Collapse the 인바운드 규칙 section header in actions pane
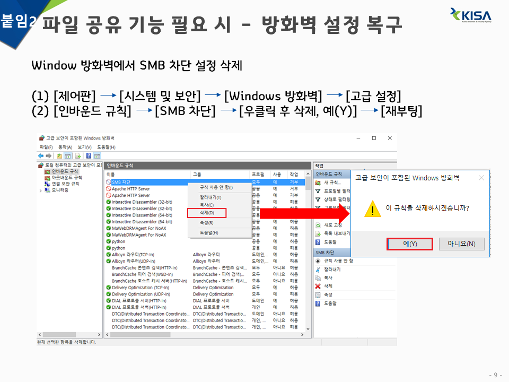Screen dimensions: 509x382 (x=332, y=174)
